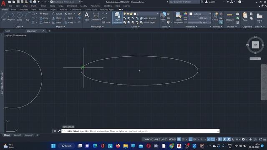Open the Dimension menu
This screenshot has width=267, height=150.
click(72, 6)
